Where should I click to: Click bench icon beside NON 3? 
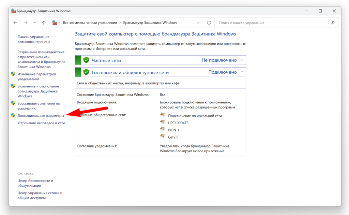tap(163, 129)
